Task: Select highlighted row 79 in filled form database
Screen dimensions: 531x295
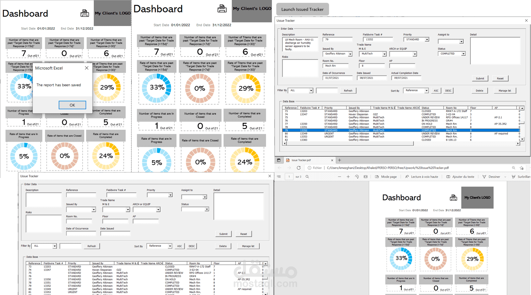Action: (400, 130)
